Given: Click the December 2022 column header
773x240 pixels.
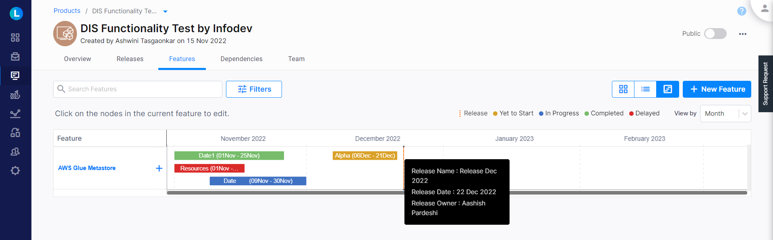Looking at the screenshot, I should (377, 139).
